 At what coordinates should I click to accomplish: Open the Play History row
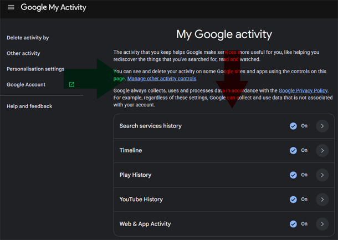tap(224, 175)
